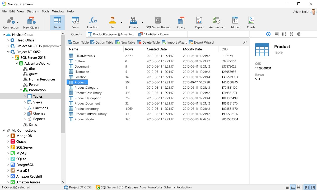
Task: Toggle the right information pane visibility
Action: (312, 187)
